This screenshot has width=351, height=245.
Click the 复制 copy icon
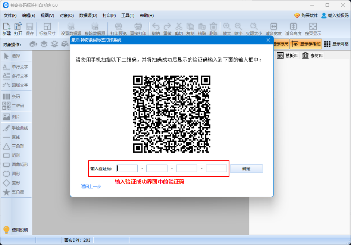tap(190, 29)
